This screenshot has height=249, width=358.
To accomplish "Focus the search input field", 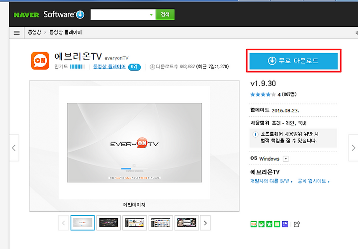I will point(120,14).
